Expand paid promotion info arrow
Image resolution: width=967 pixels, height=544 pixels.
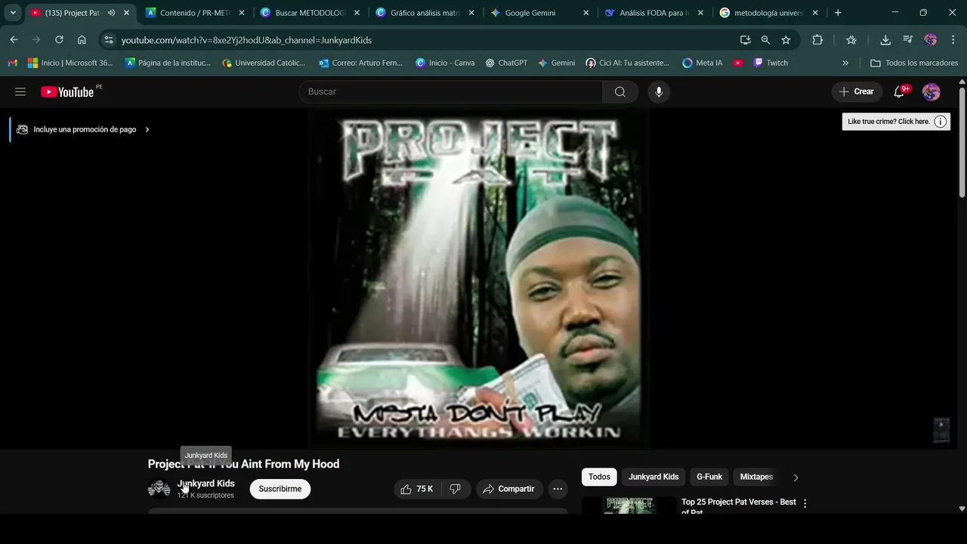pyautogui.click(x=147, y=129)
